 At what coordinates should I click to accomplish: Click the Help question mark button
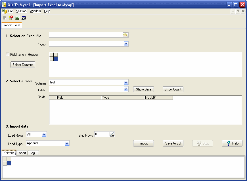point(232,143)
